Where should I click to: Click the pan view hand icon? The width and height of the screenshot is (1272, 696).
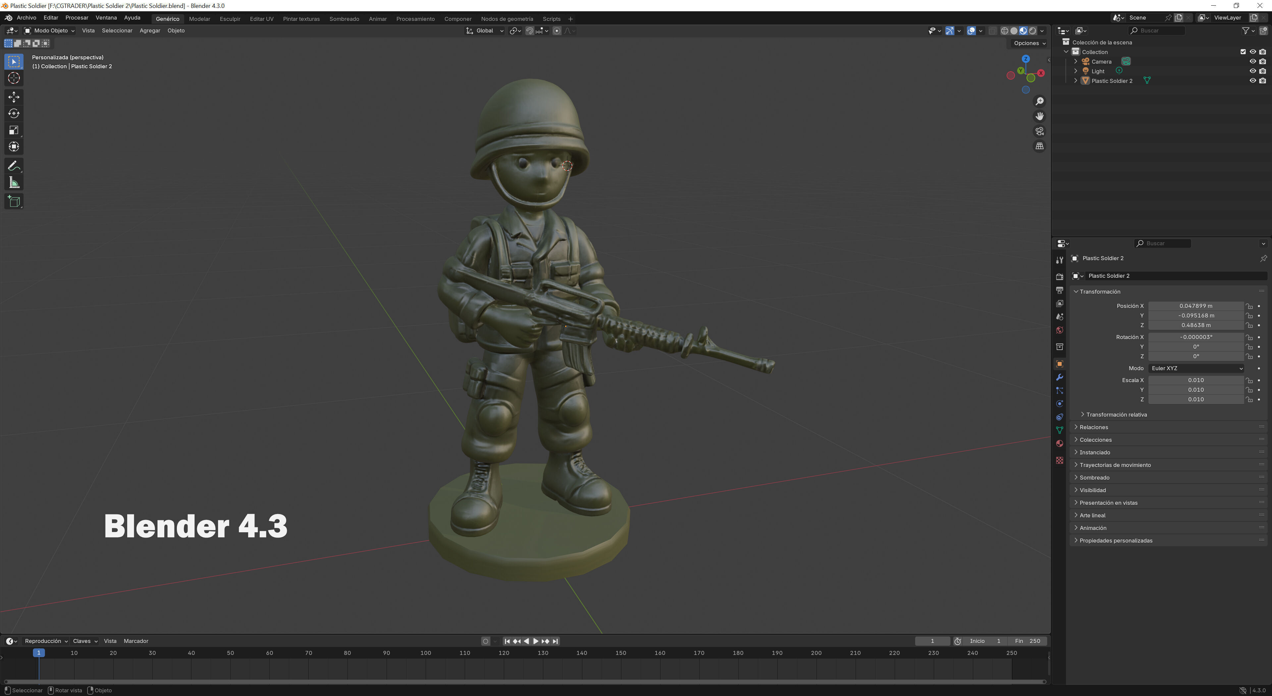1039,116
